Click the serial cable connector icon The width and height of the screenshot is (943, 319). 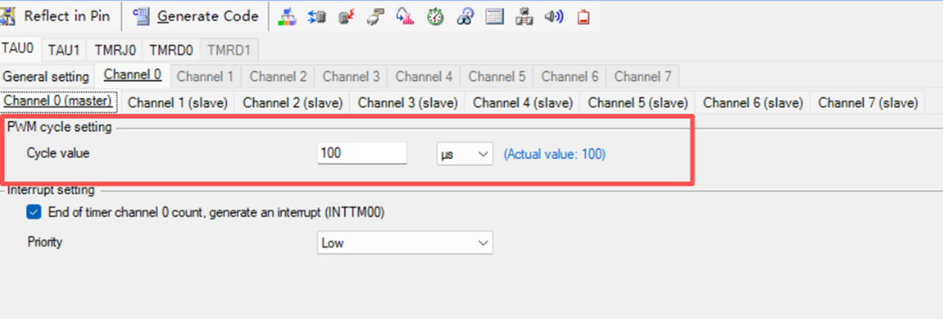376,17
